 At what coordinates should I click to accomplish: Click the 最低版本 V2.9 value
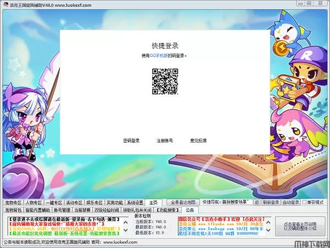coord(160,233)
